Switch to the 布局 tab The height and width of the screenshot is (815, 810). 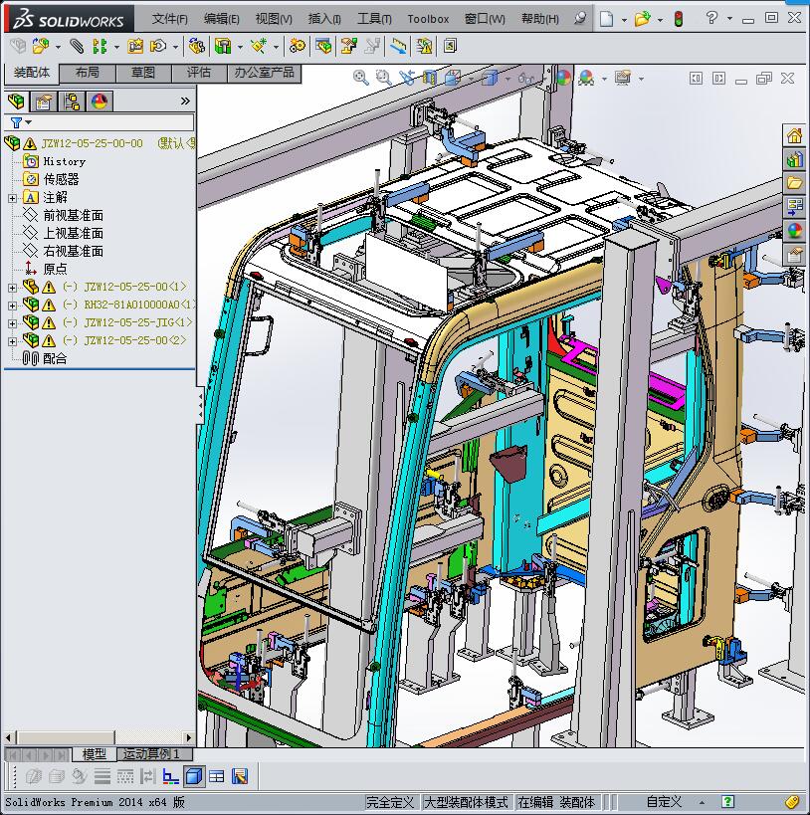(x=87, y=73)
